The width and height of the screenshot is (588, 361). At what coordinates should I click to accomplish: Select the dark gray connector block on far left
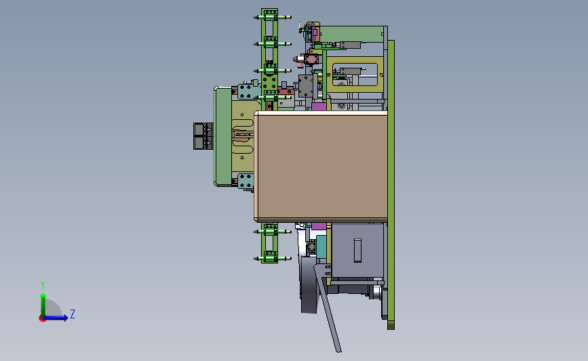(x=203, y=136)
